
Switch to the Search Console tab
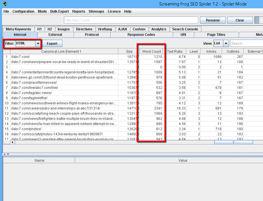[x=185, y=29]
